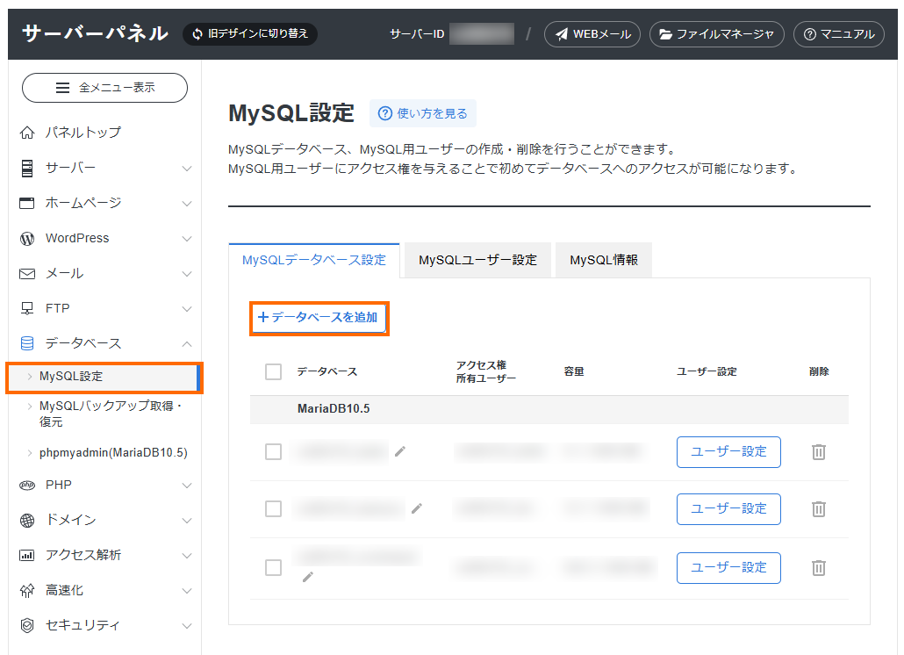The image size is (904, 655).
Task: Click the globe icon beside ドメイン
Action: click(x=27, y=521)
